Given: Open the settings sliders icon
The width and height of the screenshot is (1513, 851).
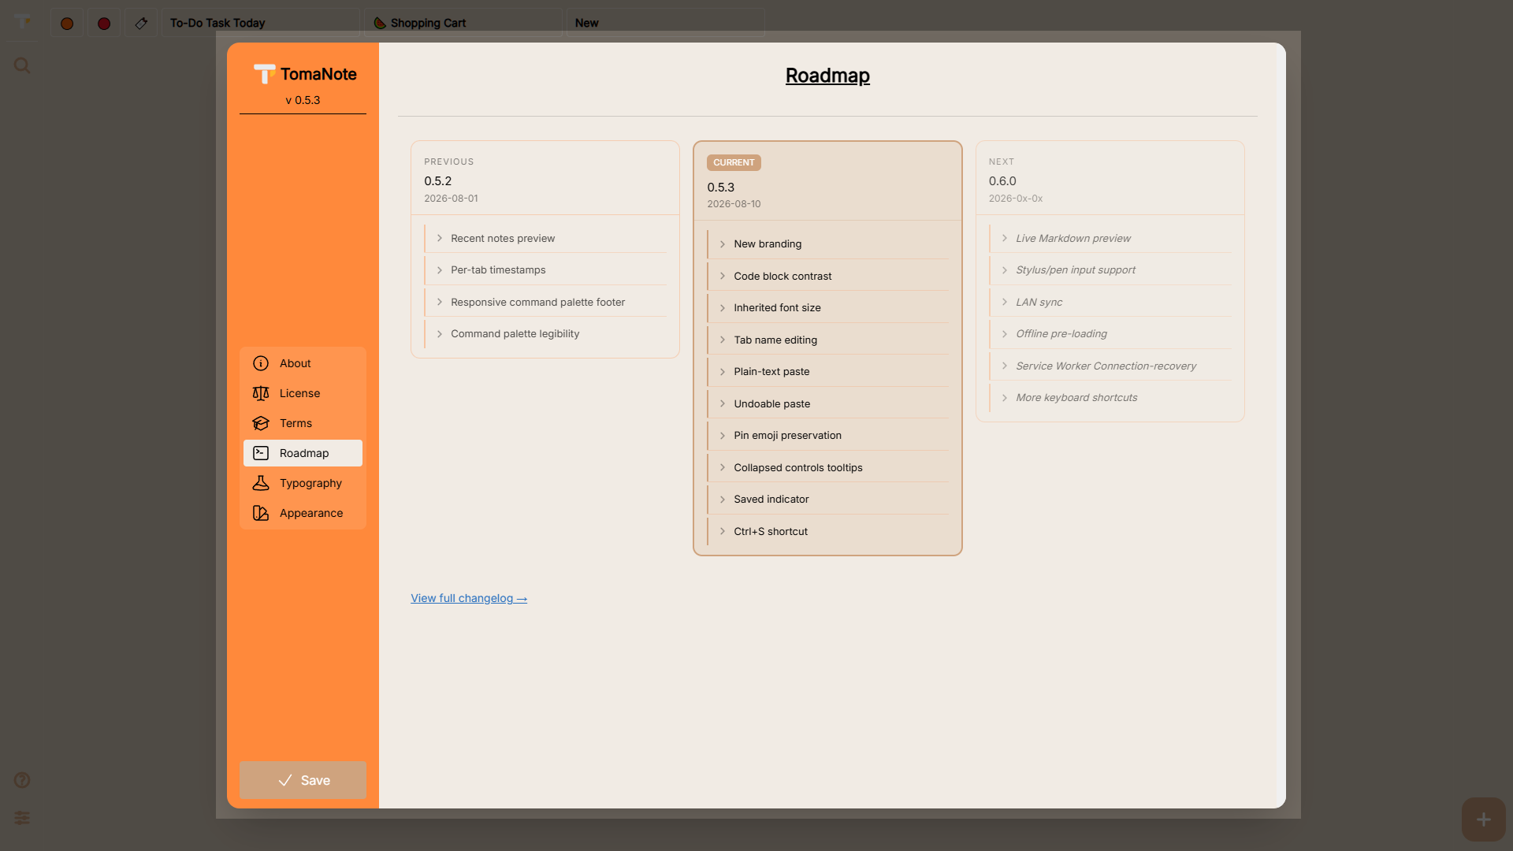Looking at the screenshot, I should (22, 818).
